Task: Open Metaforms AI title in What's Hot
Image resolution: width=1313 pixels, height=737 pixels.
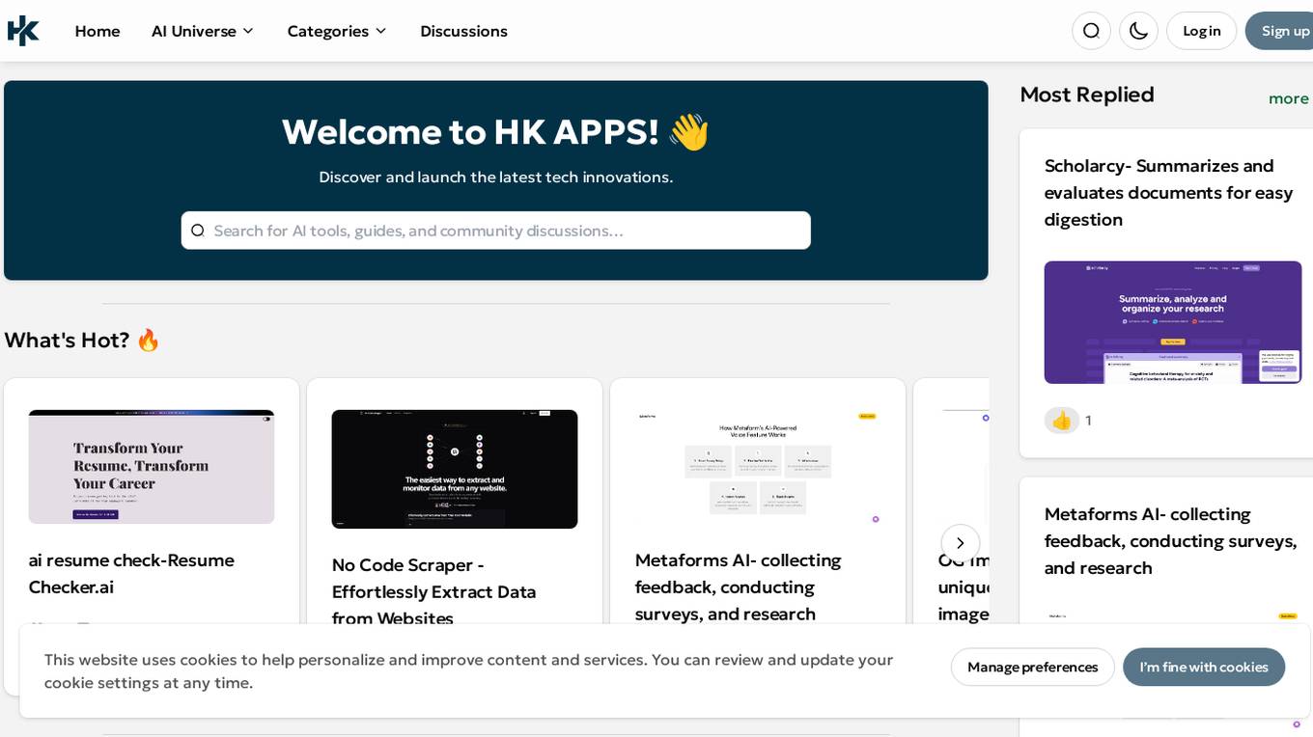Action: click(738, 587)
